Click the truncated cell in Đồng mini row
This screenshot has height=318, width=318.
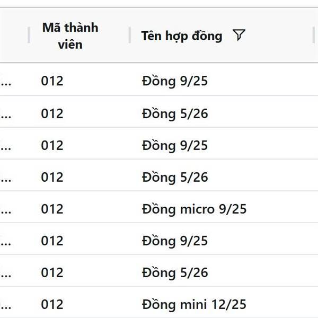click(6, 306)
